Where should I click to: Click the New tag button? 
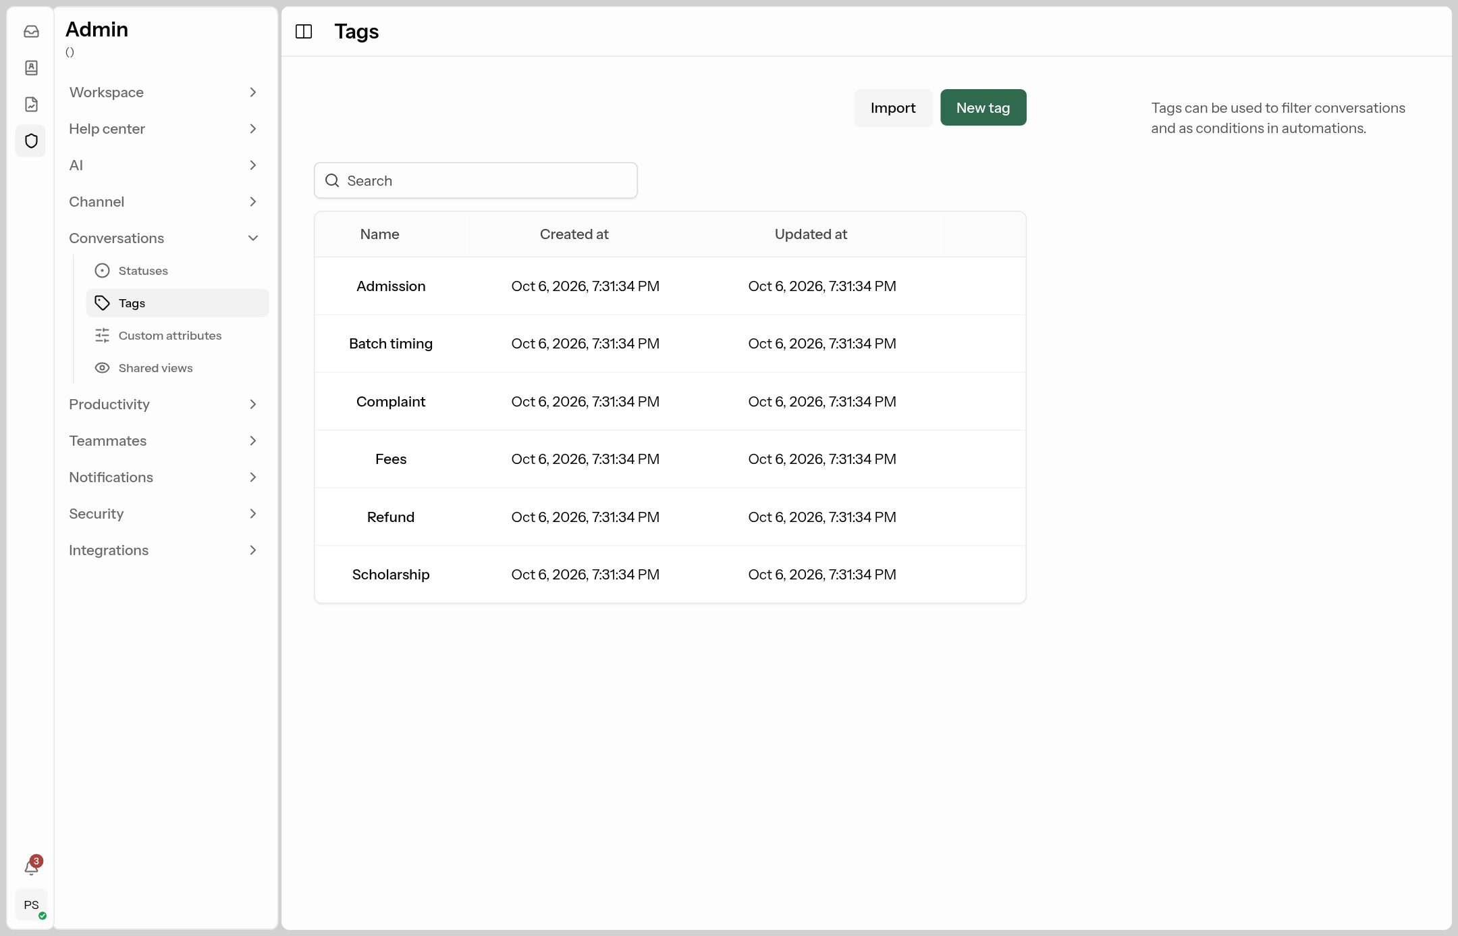pyautogui.click(x=983, y=108)
